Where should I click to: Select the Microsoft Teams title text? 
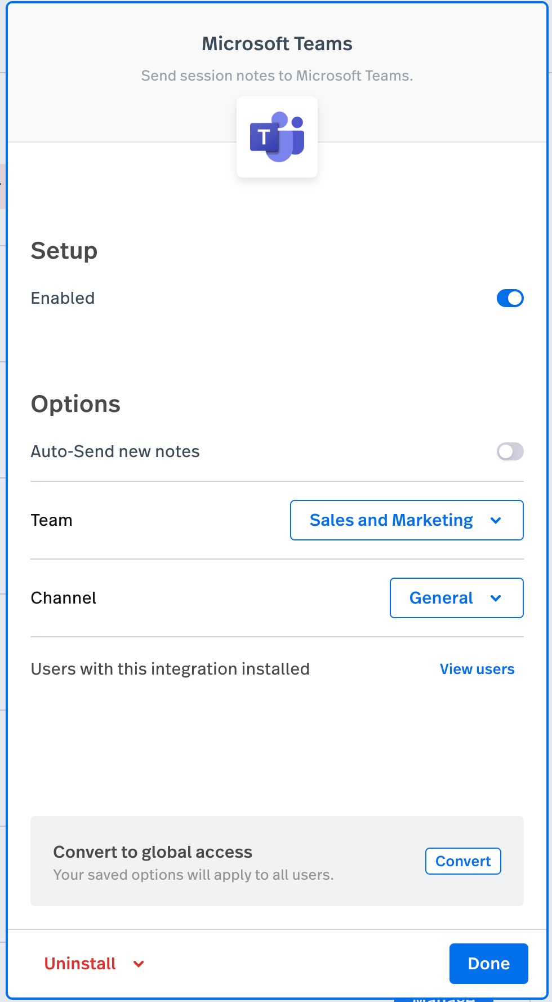(x=277, y=43)
